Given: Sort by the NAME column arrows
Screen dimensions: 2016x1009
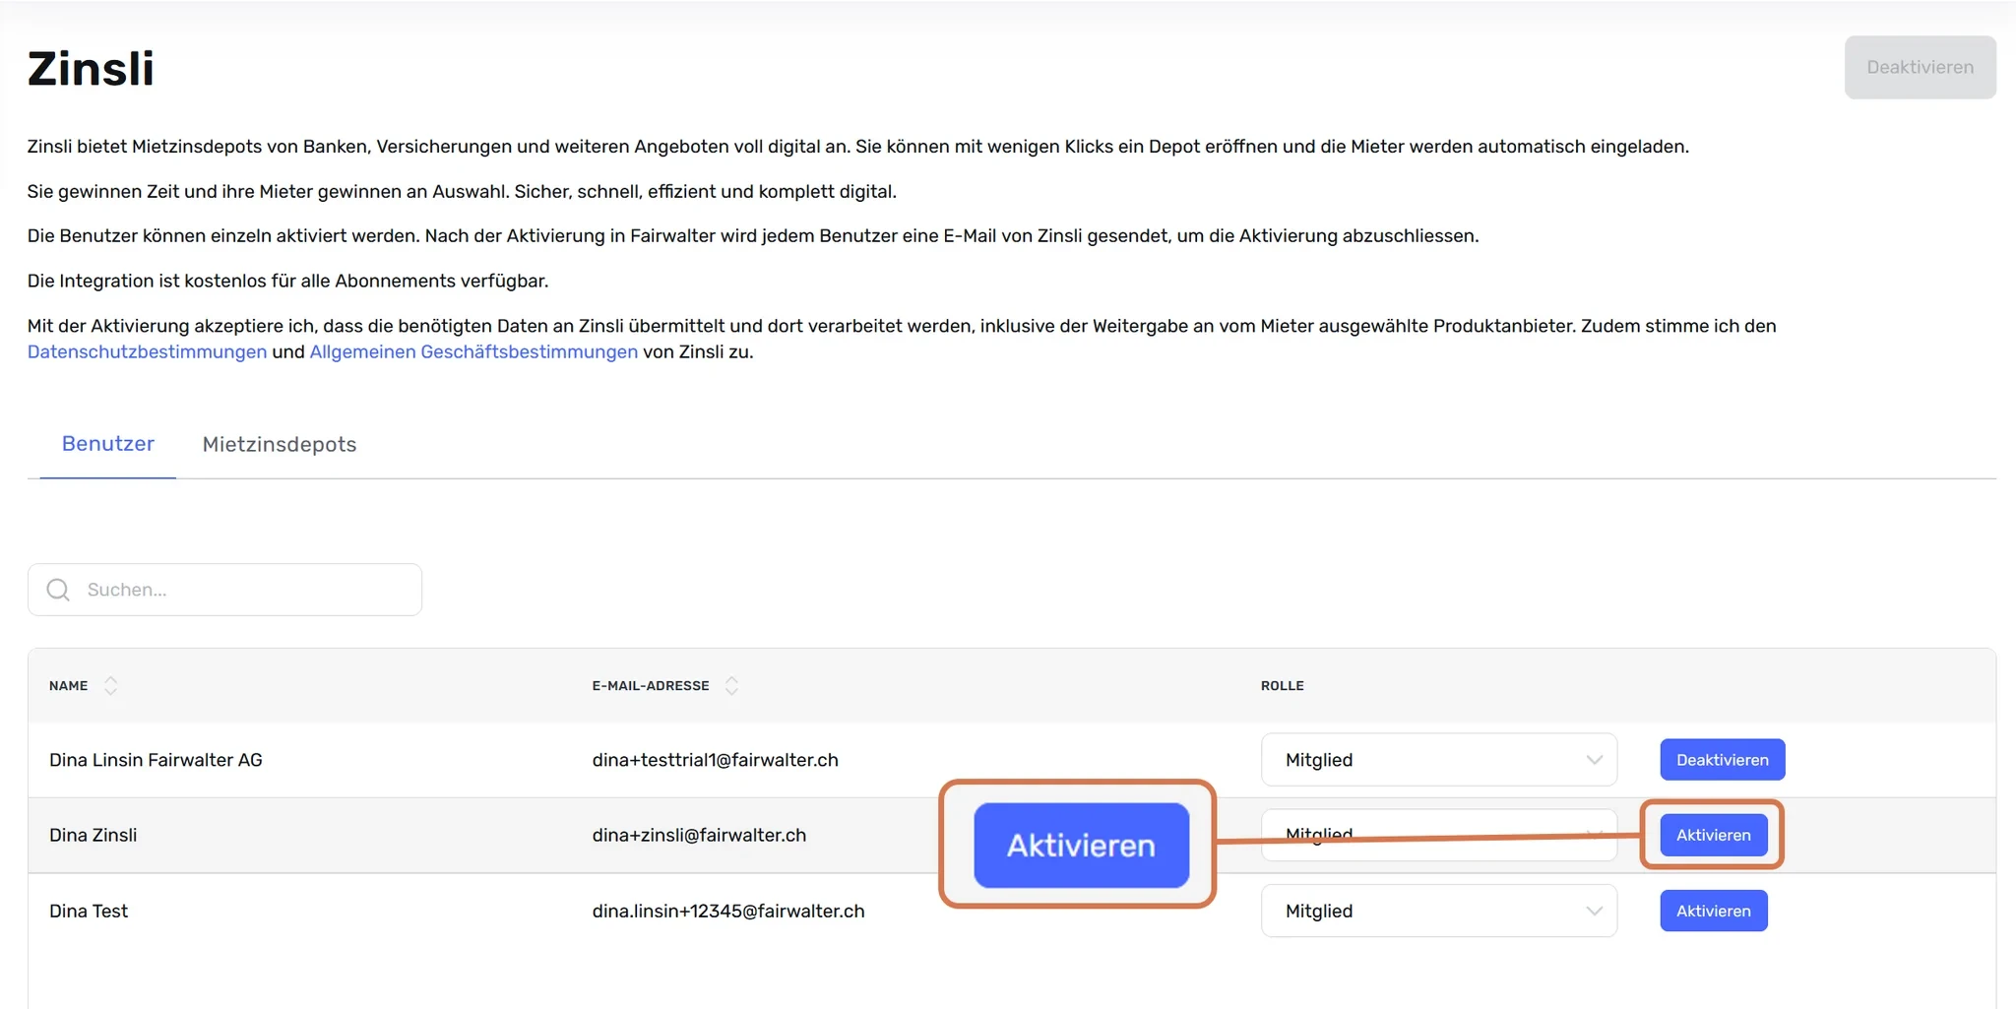Looking at the screenshot, I should 111,686.
